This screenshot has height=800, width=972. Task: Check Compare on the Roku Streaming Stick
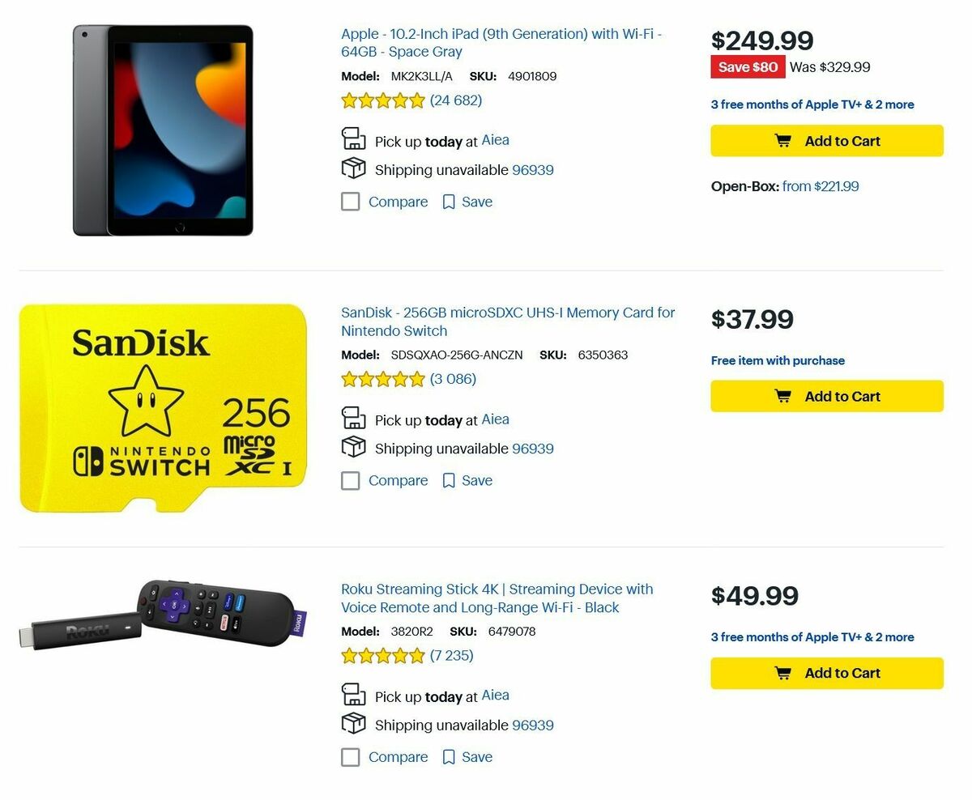point(350,756)
